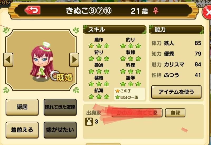This screenshot has width=211, height=145.
Task: Select the 能力 panel header
Action: 176,30
